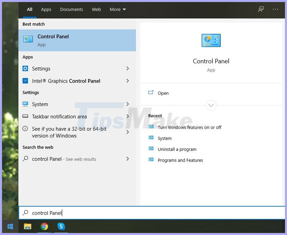Open the ellipsis options menu
Image resolution: width=287 pixels, height=235 pixels.
click(x=275, y=9)
